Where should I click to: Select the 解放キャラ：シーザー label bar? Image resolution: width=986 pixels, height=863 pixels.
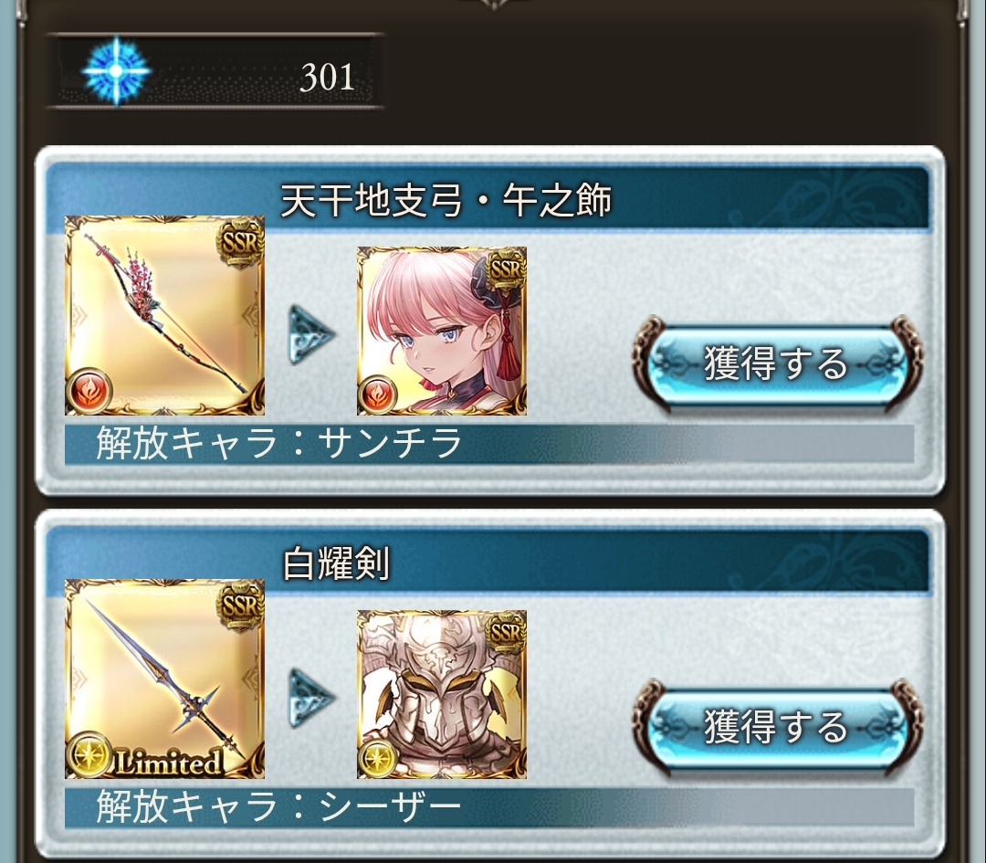tap(489, 807)
